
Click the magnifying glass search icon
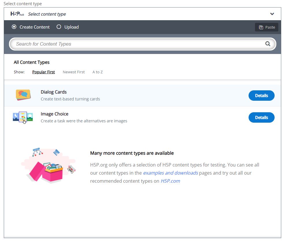268,44
